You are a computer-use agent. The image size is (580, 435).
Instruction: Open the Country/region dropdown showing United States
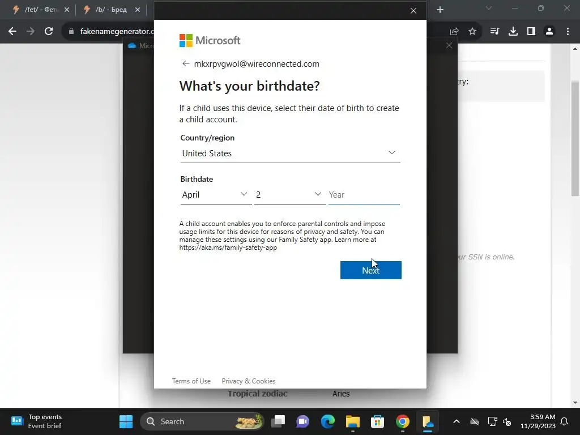pyautogui.click(x=290, y=153)
